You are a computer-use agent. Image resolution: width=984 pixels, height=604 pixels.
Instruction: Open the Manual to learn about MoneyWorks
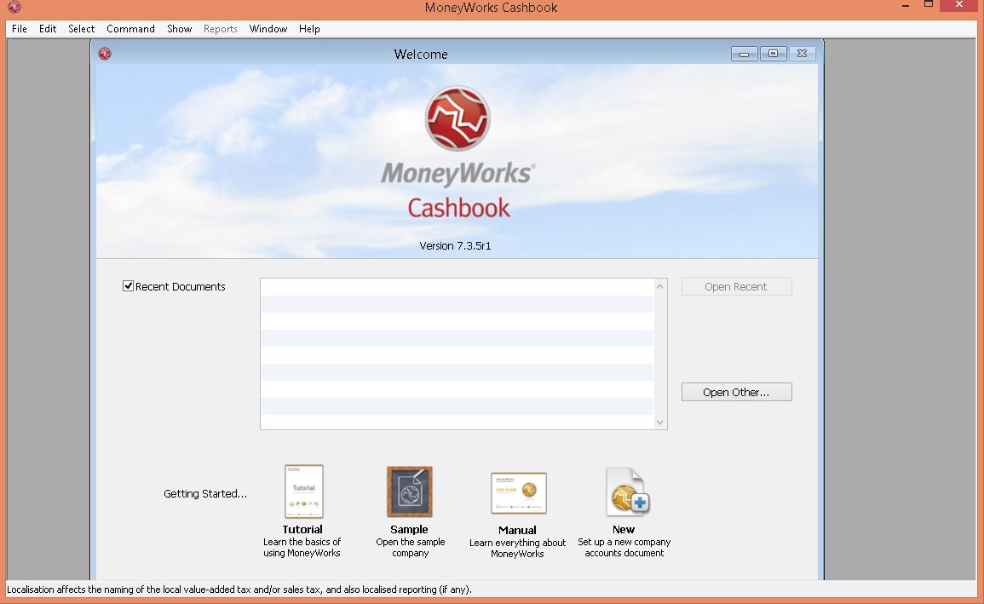click(x=517, y=492)
